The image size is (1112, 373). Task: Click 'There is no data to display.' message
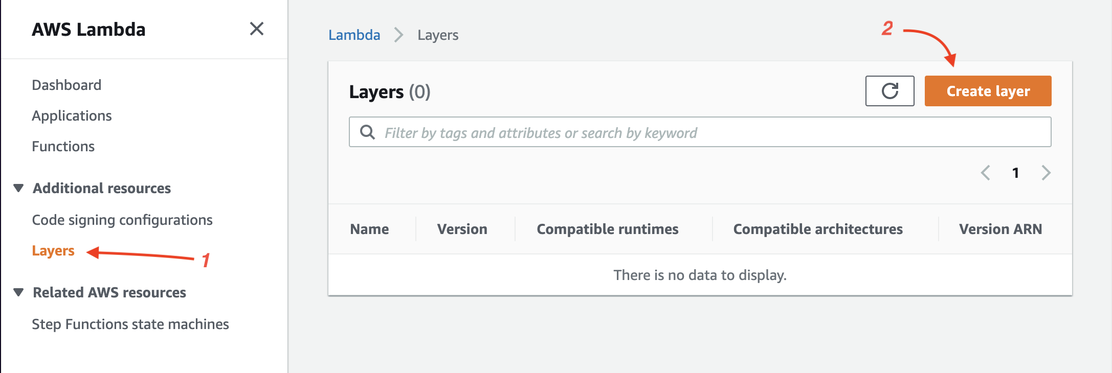700,275
